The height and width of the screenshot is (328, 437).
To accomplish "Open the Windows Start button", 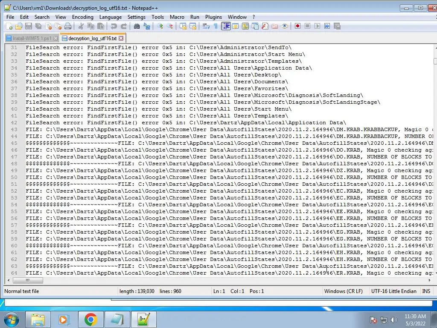I will coord(12,319).
